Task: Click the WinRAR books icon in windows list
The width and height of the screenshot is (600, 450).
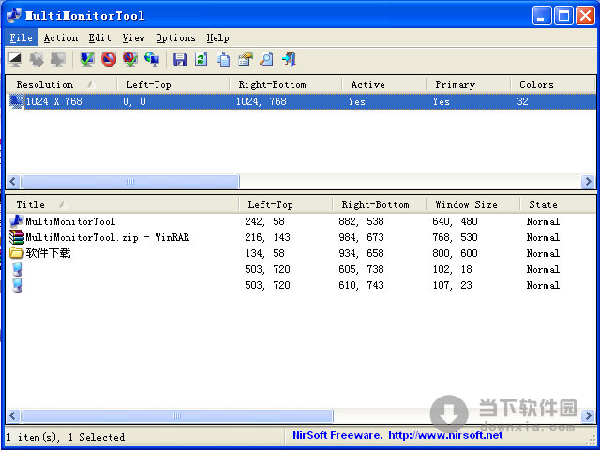Action: pyautogui.click(x=17, y=237)
